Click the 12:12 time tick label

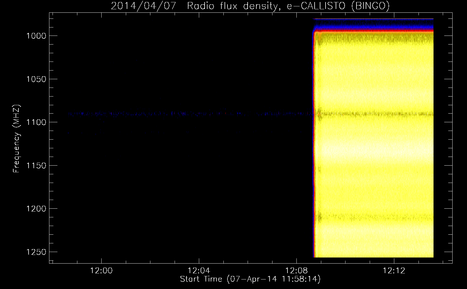point(394,271)
